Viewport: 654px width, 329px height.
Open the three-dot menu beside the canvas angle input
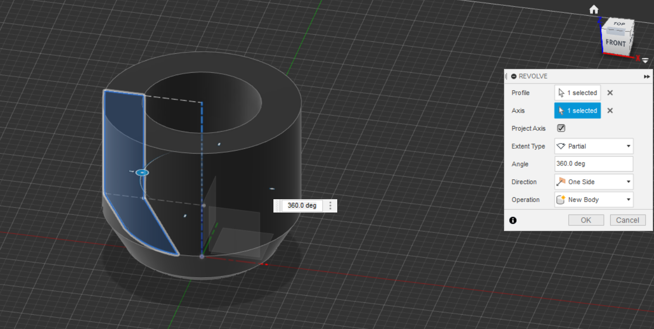click(330, 205)
